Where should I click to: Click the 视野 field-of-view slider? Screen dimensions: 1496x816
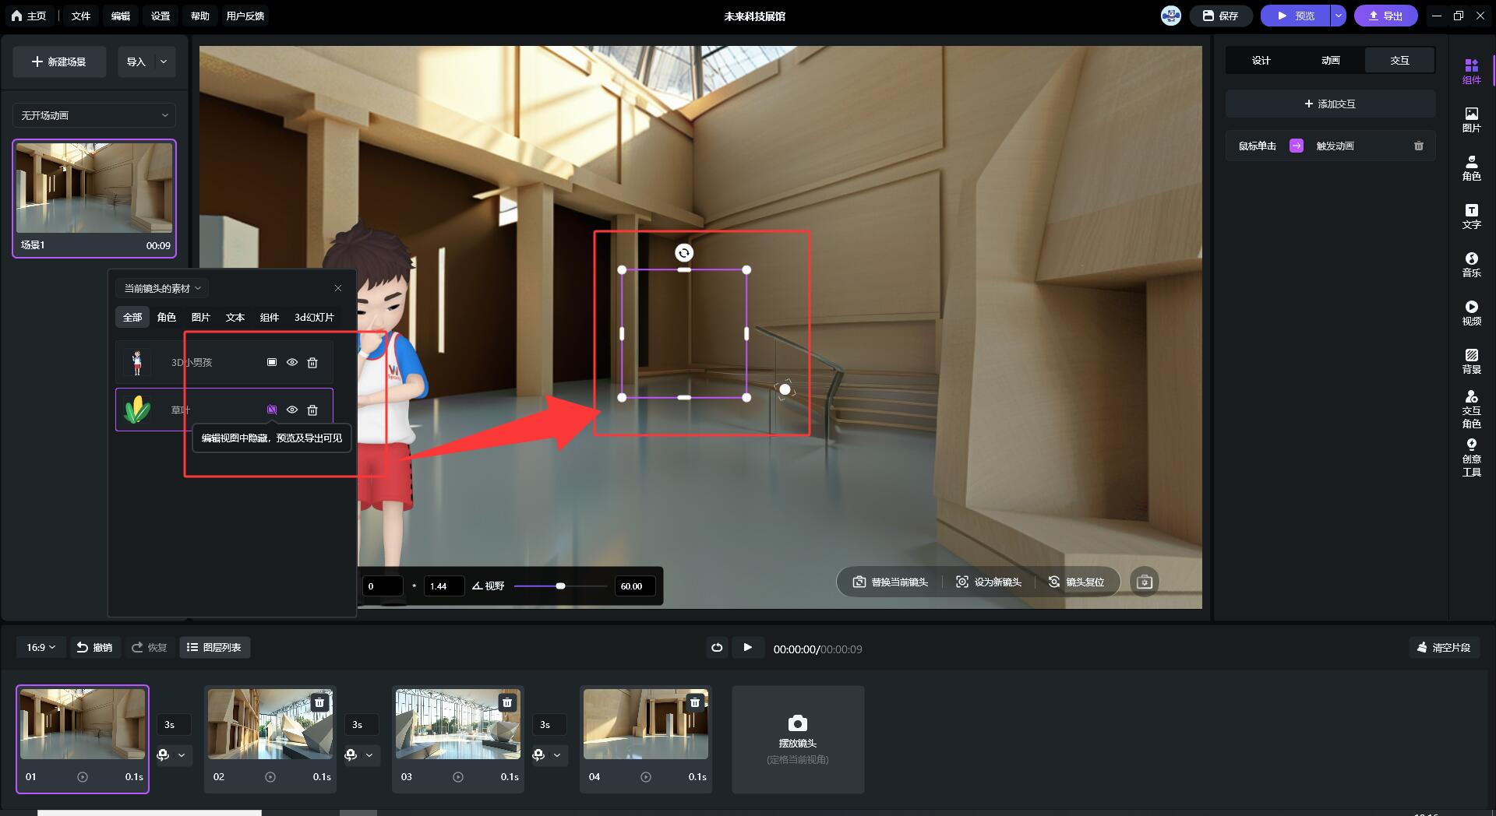click(560, 586)
